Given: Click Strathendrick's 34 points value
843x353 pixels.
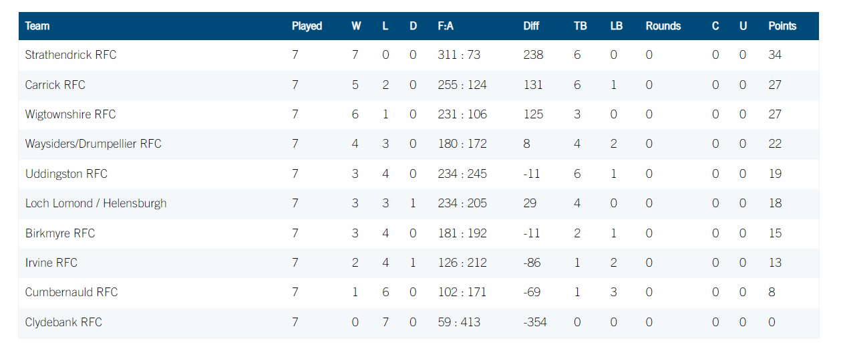Looking at the screenshot, I should pos(775,55).
